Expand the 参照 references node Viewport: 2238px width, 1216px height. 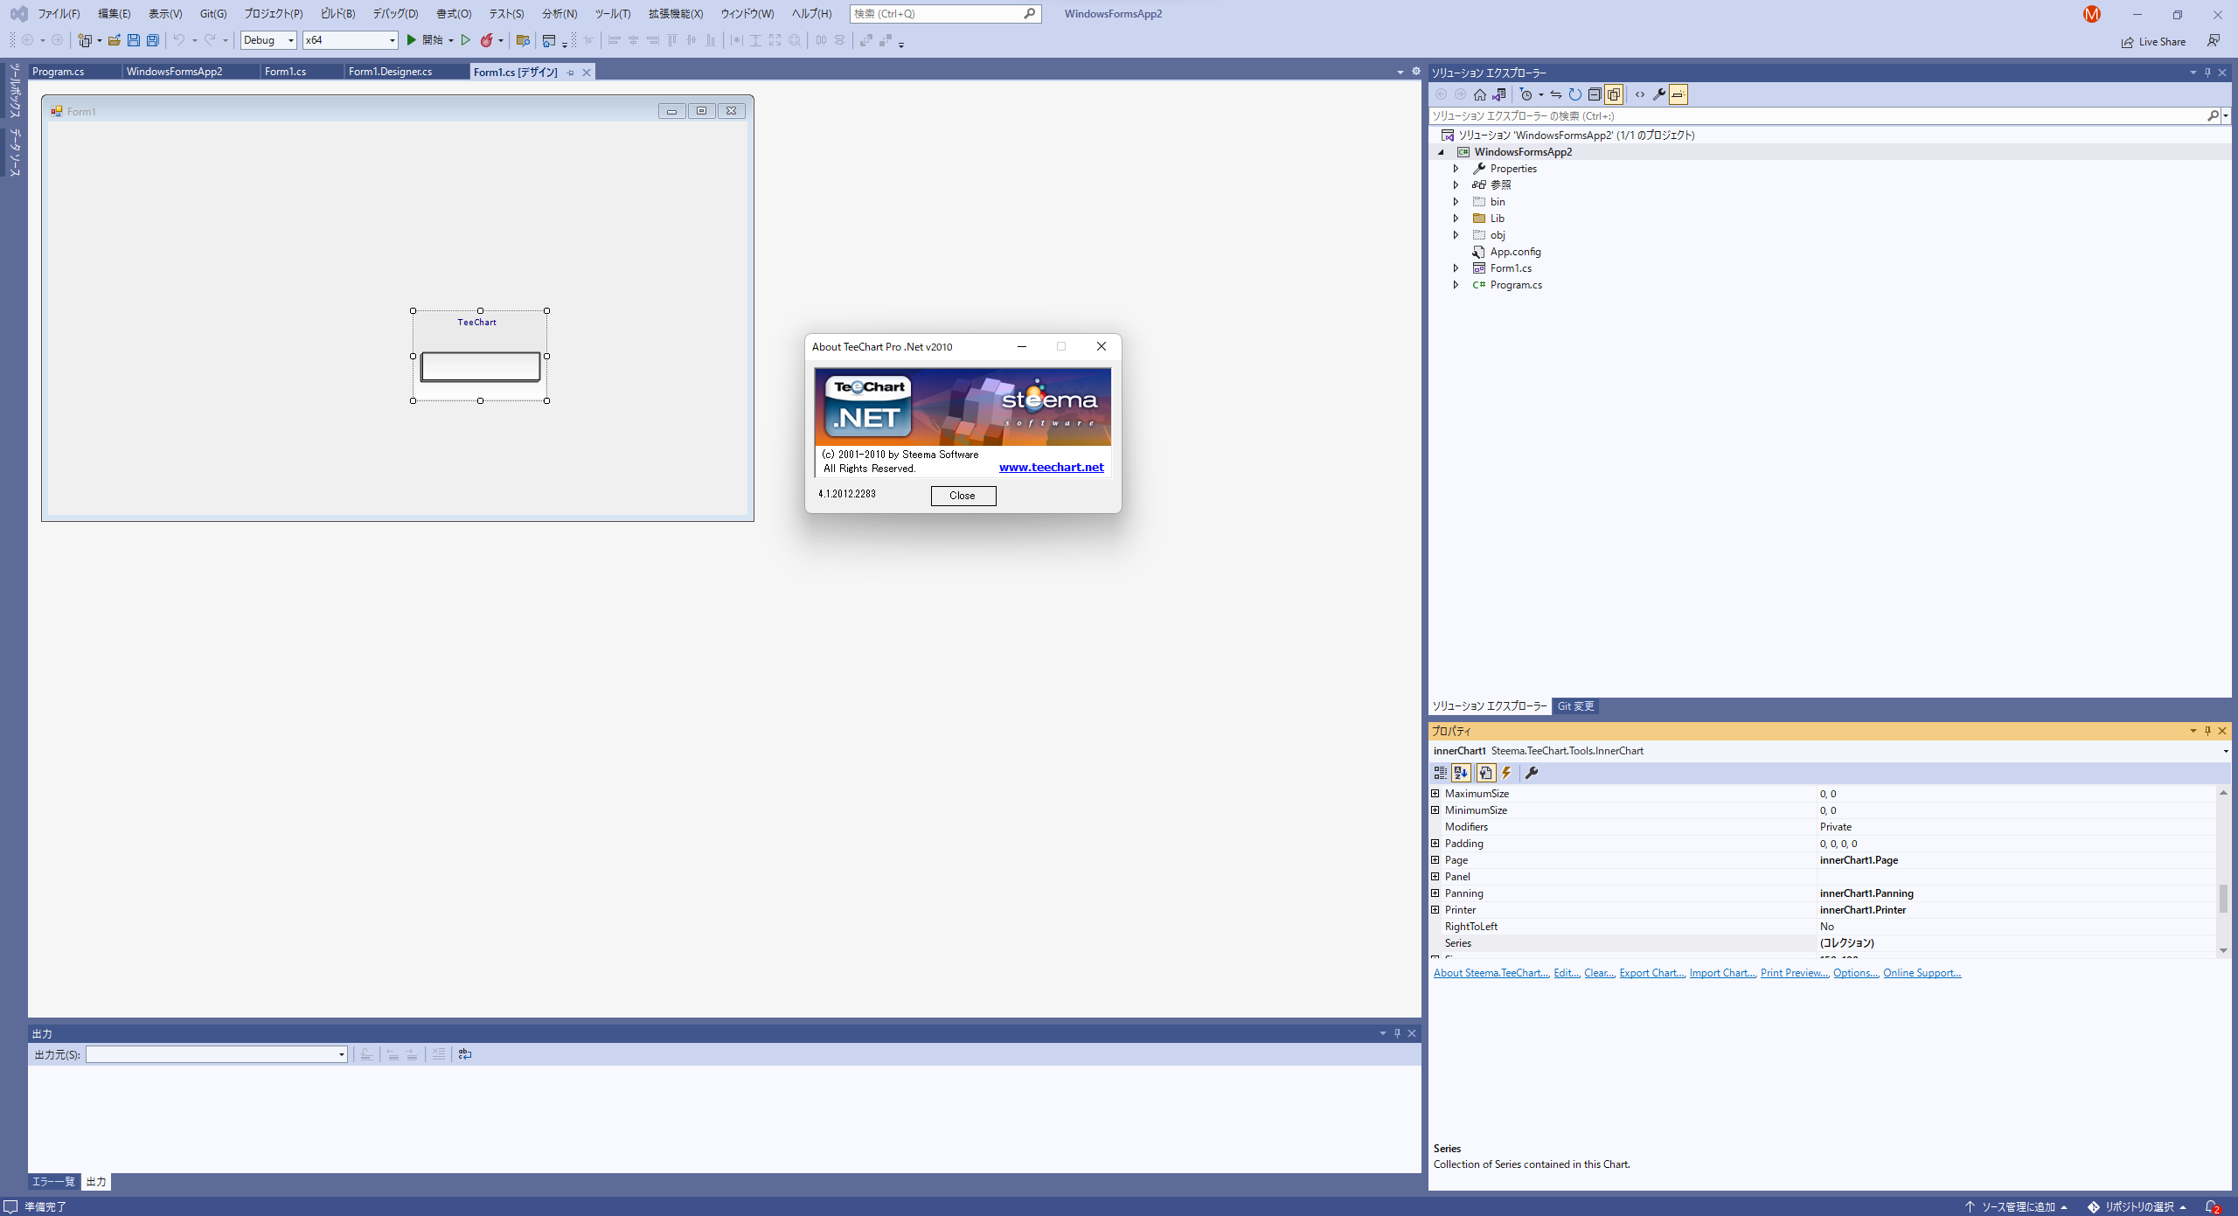click(x=1456, y=185)
